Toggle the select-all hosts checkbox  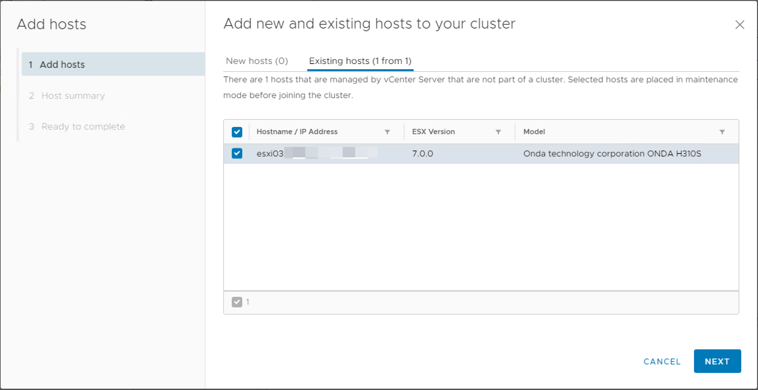237,132
